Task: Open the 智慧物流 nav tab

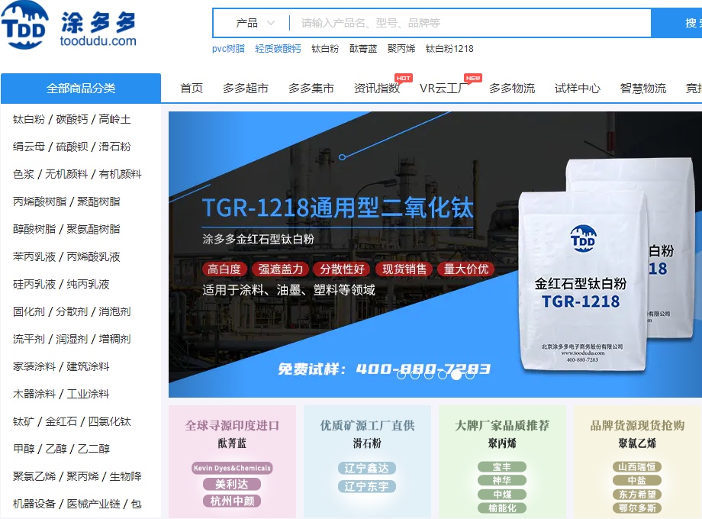Action: (643, 89)
